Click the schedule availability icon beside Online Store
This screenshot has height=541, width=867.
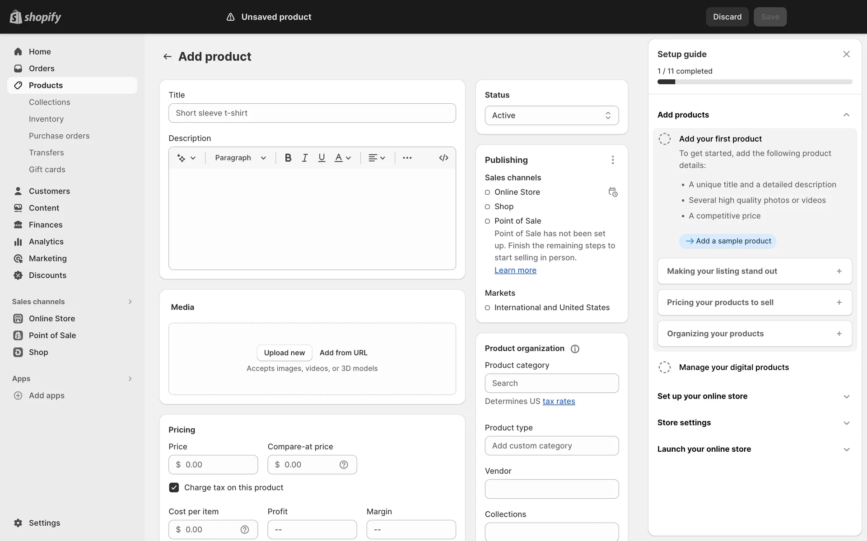coord(613,192)
